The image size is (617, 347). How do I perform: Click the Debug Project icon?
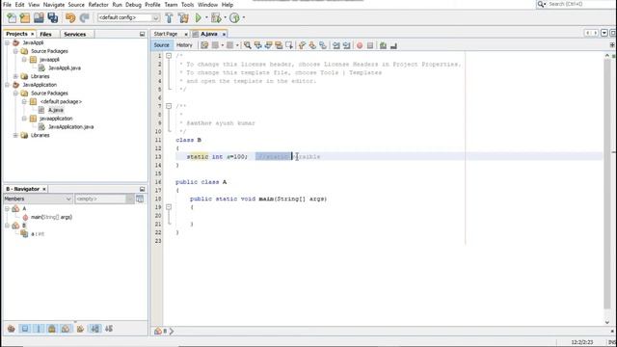pos(216,17)
